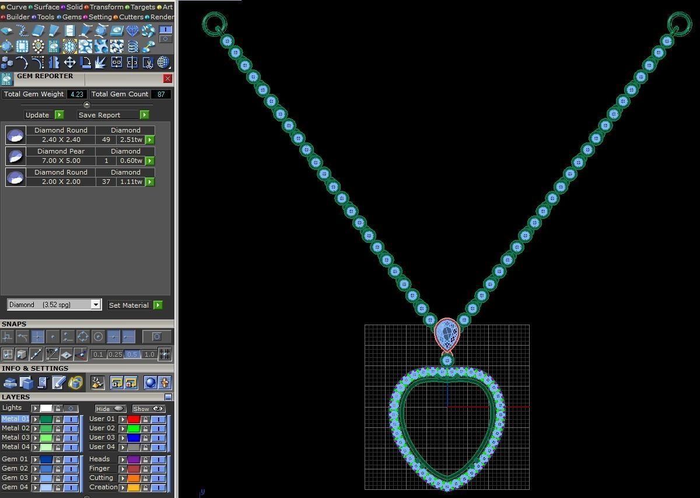Select the mirror symmetry tool icon
The width and height of the screenshot is (700, 498).
click(54, 62)
